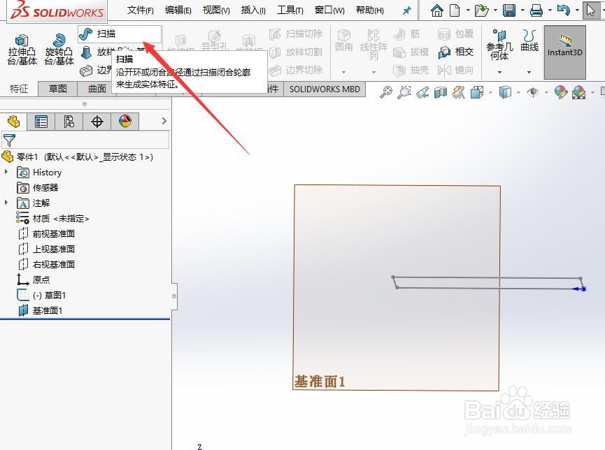Click the Open file icon

click(482, 10)
